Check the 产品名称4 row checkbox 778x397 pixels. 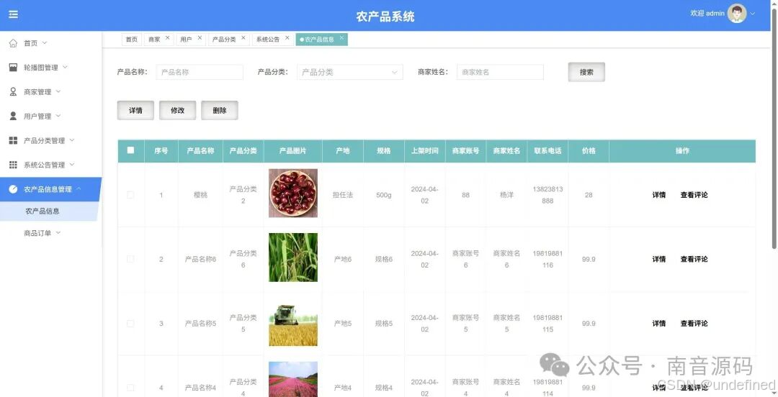(130, 387)
